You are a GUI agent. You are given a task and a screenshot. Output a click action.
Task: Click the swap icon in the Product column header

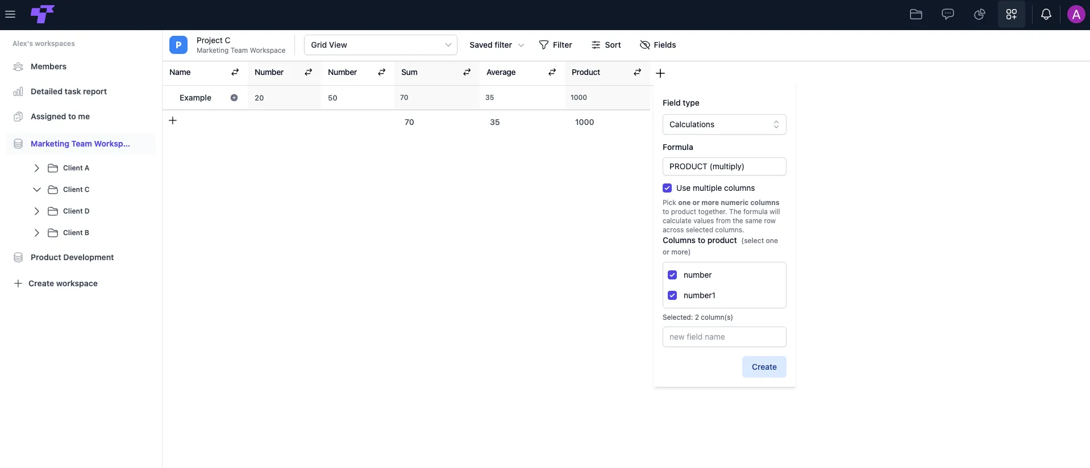click(x=638, y=72)
